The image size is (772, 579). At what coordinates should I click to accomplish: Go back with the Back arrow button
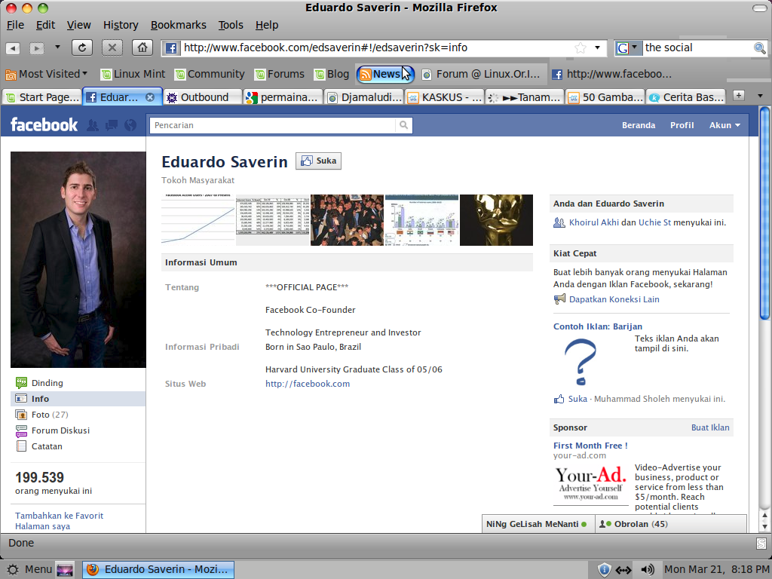pyautogui.click(x=13, y=47)
